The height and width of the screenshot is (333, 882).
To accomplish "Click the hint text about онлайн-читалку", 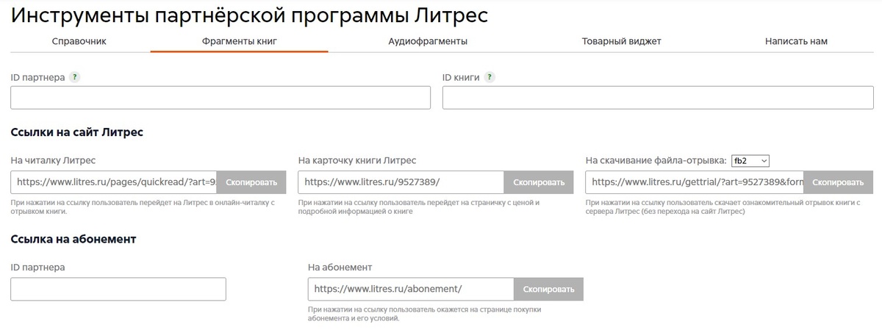I will [143, 207].
